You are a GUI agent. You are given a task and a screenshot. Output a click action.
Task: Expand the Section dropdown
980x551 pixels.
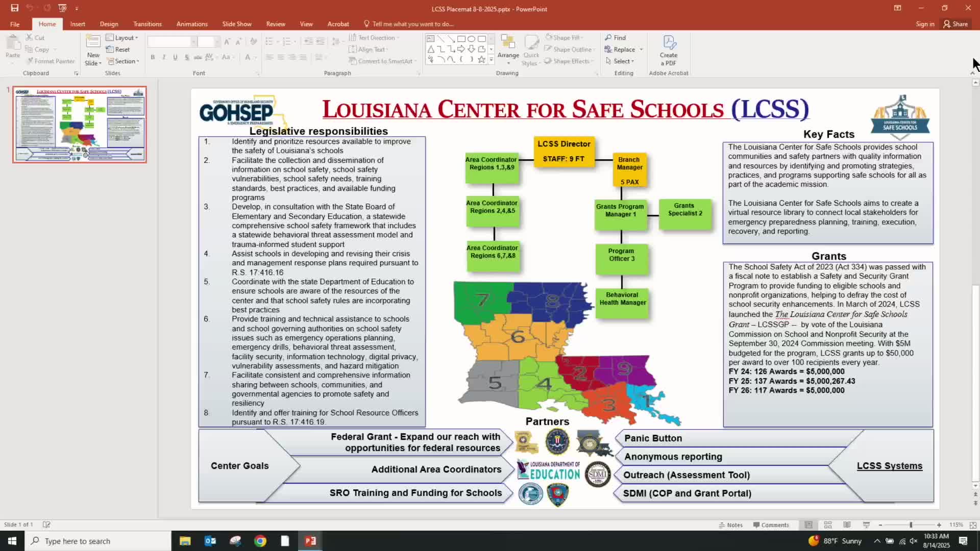click(x=124, y=61)
